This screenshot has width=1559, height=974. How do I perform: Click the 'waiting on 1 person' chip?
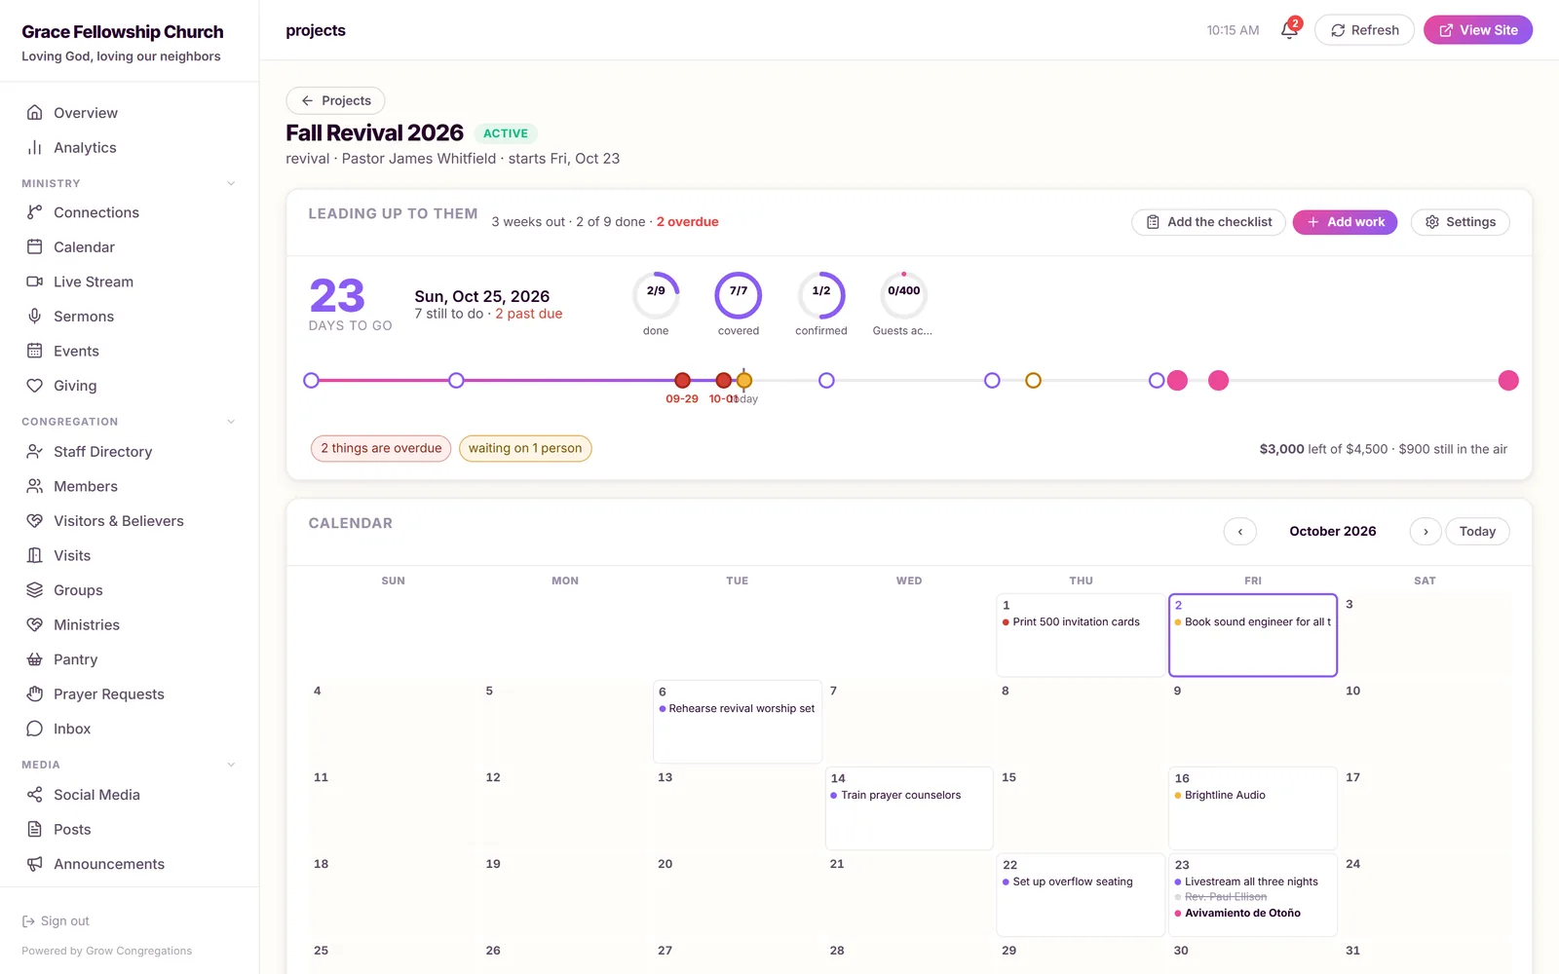525,448
